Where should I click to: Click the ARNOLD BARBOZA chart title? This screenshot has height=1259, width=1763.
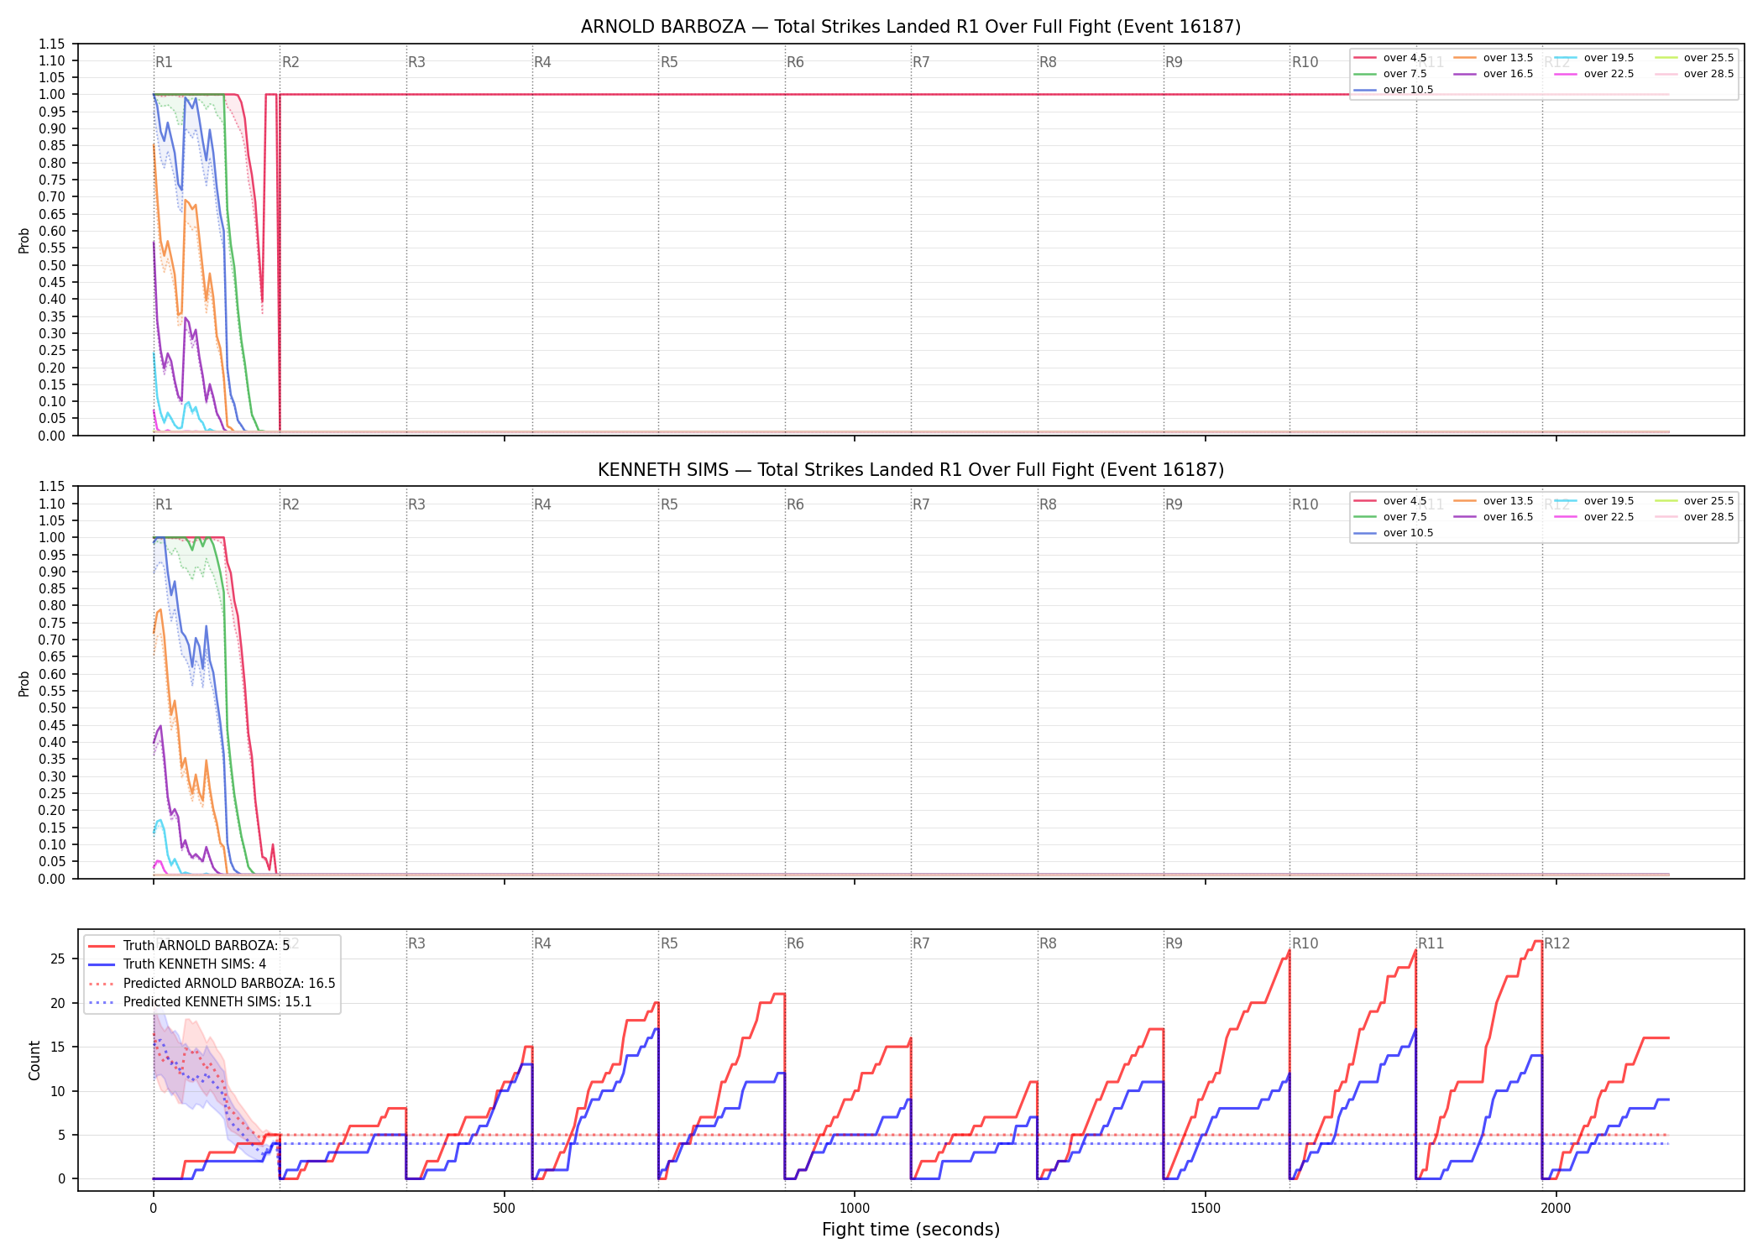911,27
